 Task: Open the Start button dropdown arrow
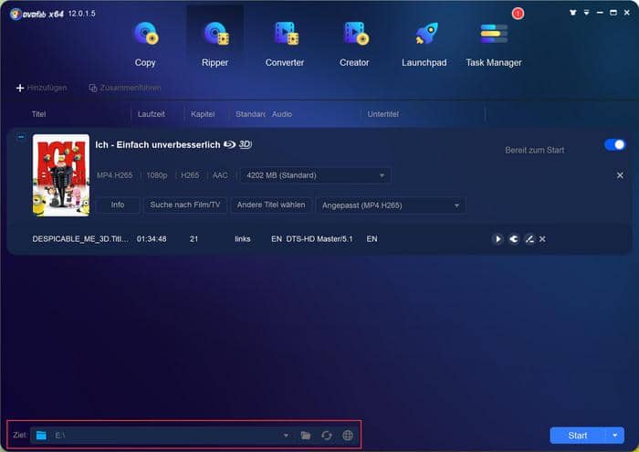pos(615,436)
